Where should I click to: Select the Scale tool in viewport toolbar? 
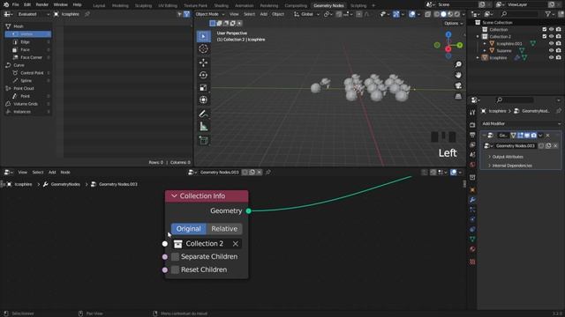[203, 87]
